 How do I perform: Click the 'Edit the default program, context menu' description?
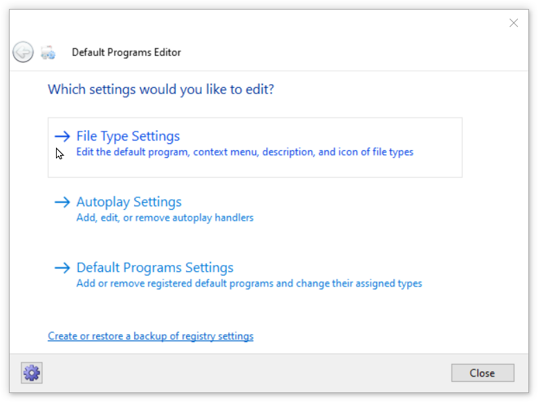pyautogui.click(x=245, y=152)
